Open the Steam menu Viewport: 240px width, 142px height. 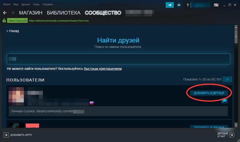click(7, 4)
